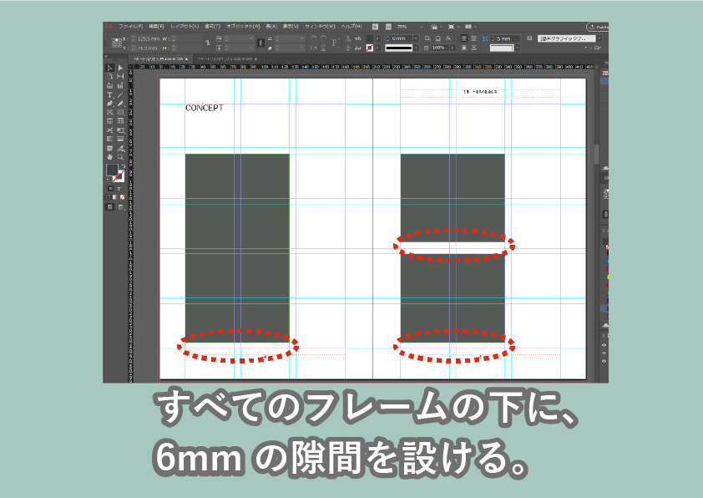Select the Type tool

tap(110, 94)
